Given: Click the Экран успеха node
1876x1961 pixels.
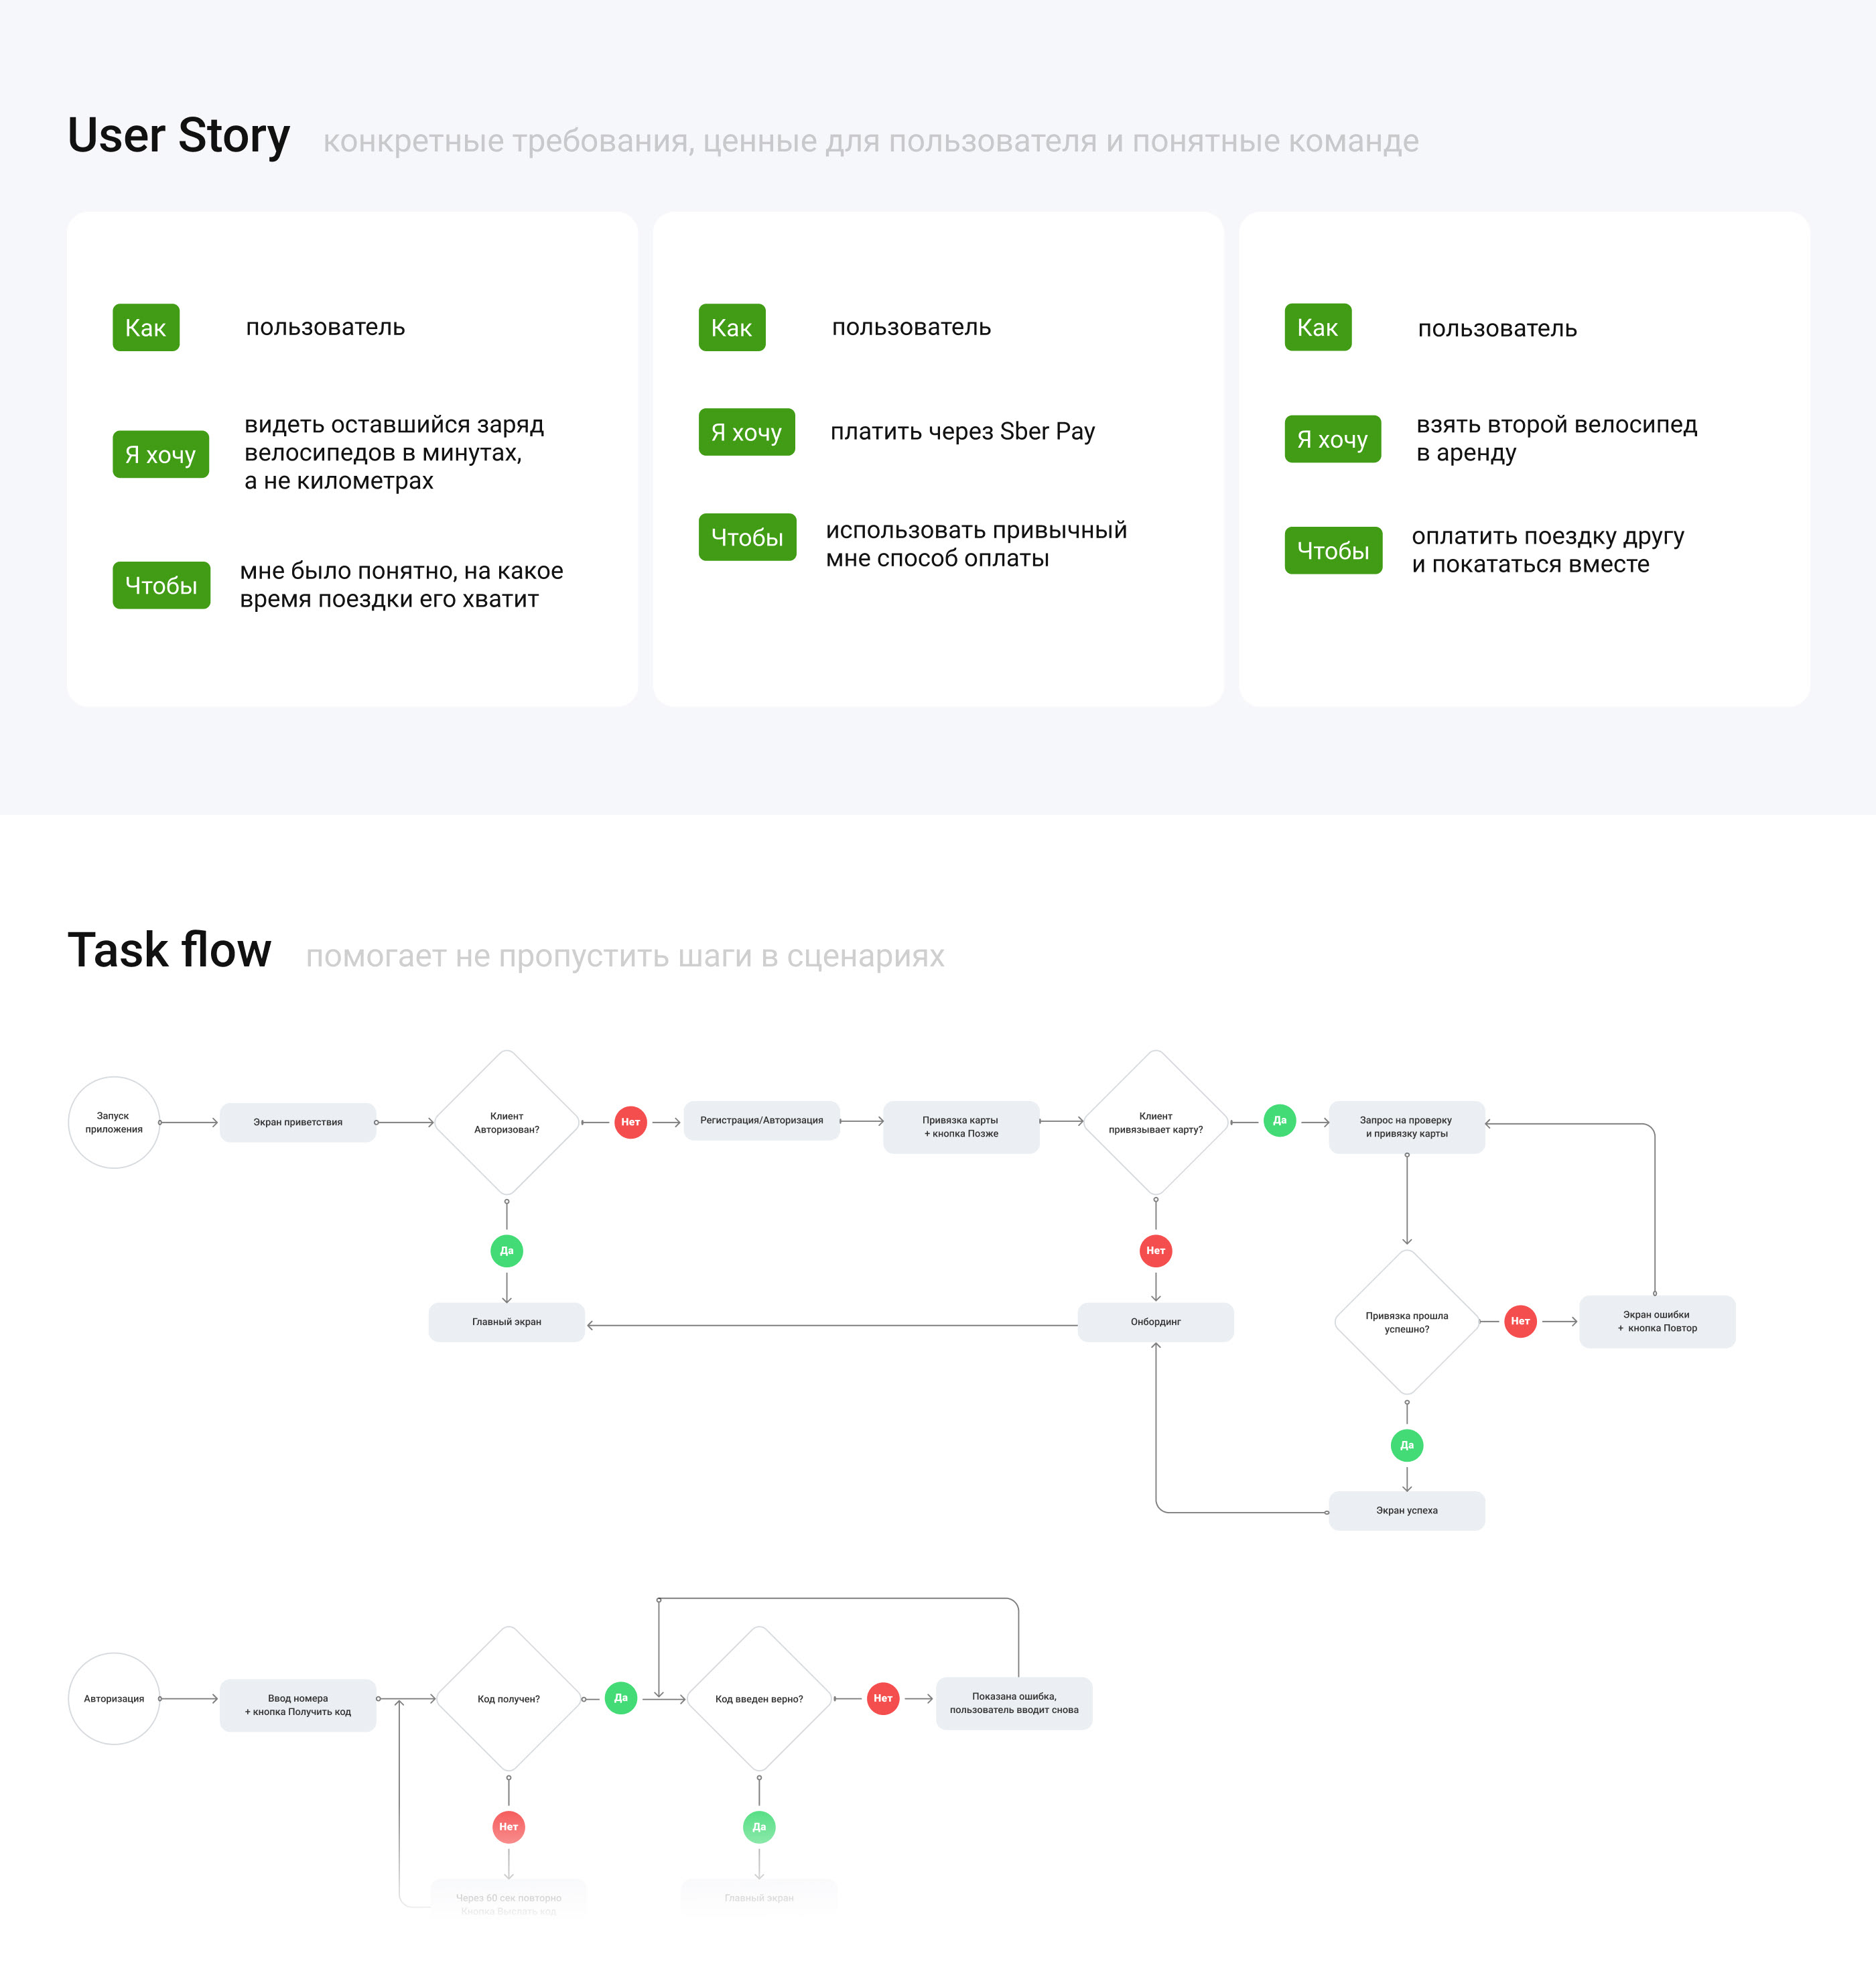Looking at the screenshot, I should point(1406,1511).
